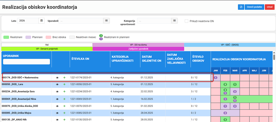View details with eye icon for 000070 _DOD_Urška Alenka_DOD
This screenshot has height=122, width=276.
[57, 106]
